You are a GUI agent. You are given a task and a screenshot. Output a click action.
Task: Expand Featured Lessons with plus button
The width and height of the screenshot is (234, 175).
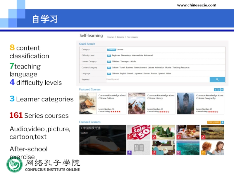[x=223, y=122]
